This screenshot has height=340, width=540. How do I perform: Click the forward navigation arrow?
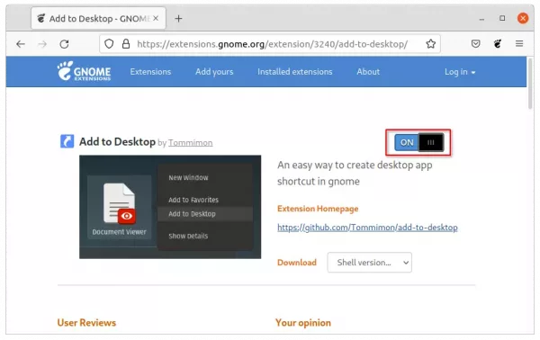pyautogui.click(x=42, y=44)
